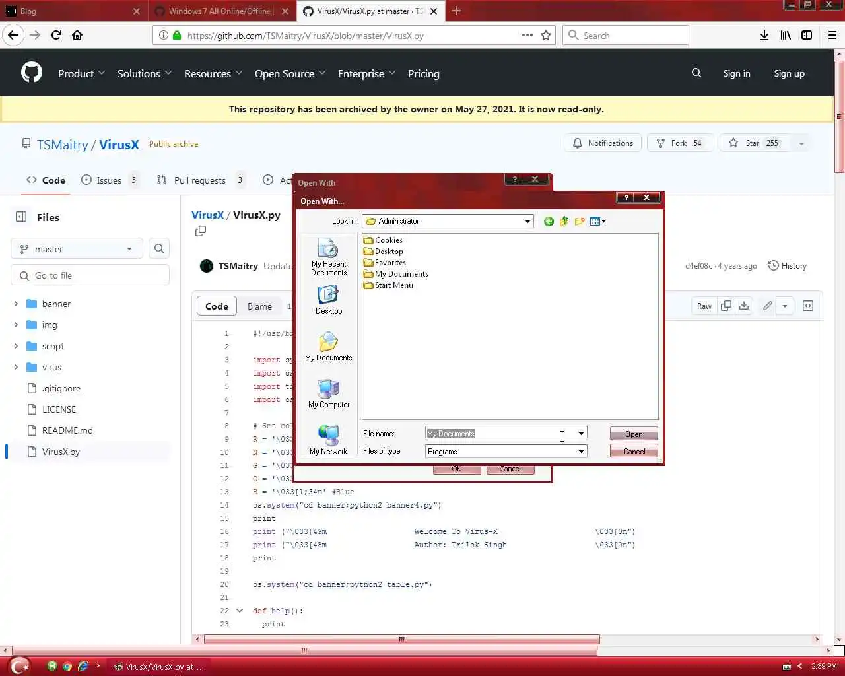Go to browser home page icon
This screenshot has height=676, width=845.
click(x=77, y=35)
